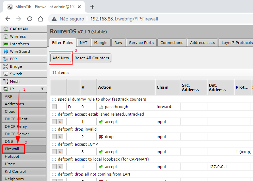Sort by Action column header
The image size is (253, 181).
click(x=126, y=87)
